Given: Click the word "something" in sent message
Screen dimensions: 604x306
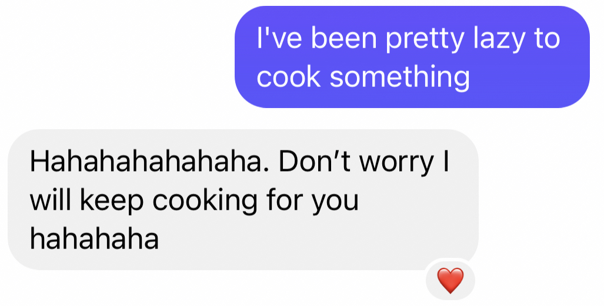Looking at the screenshot, I should coord(399,78).
